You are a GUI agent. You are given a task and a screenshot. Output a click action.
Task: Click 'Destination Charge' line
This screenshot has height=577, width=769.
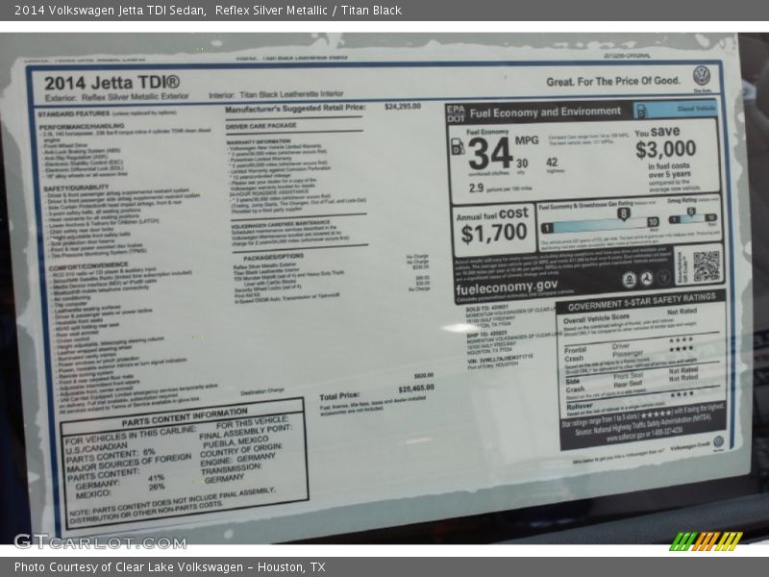pyautogui.click(x=262, y=391)
